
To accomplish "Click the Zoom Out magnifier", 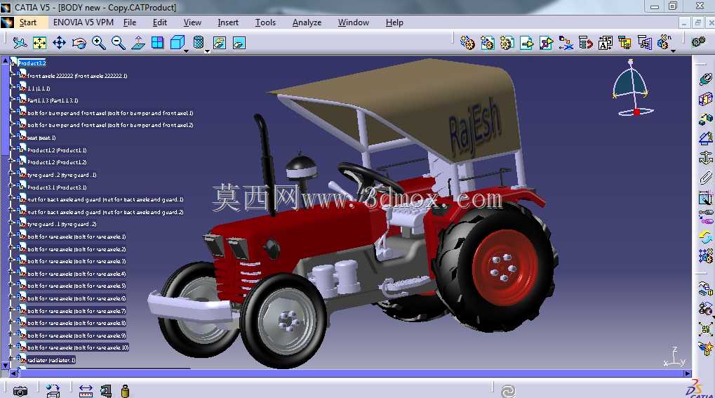I will [x=119, y=43].
